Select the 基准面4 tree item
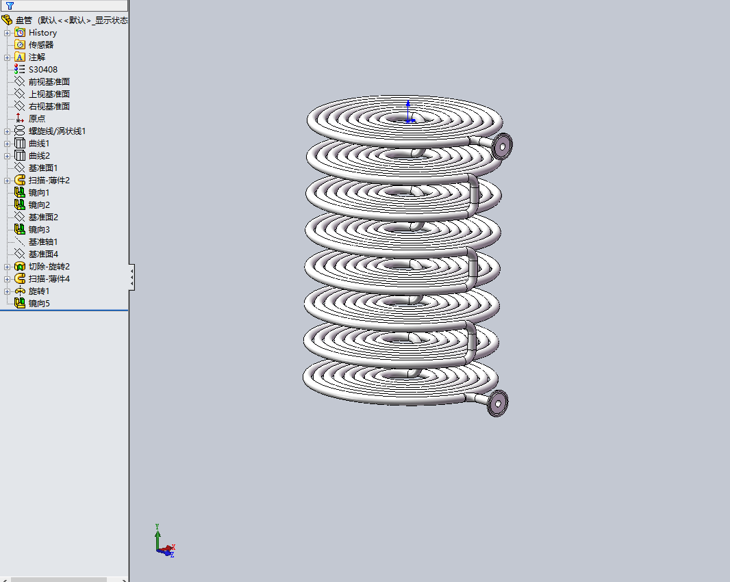Screen dimensions: 730x582 36,254
